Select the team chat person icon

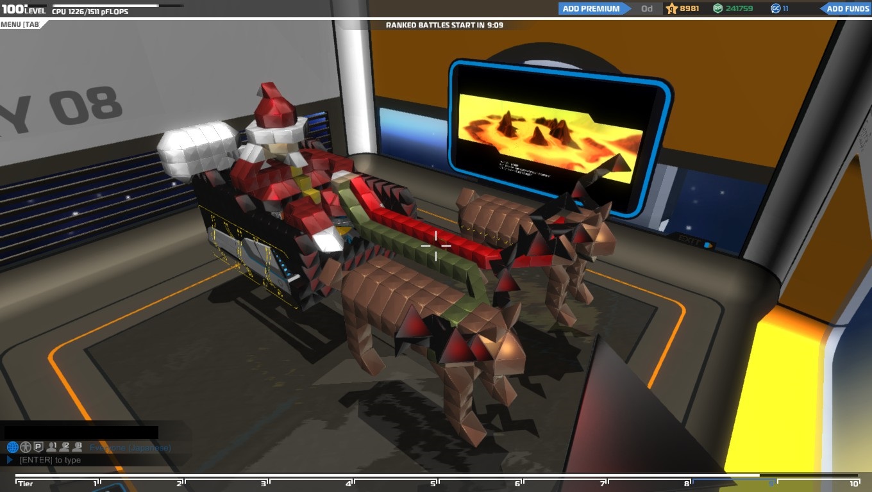[x=26, y=447]
